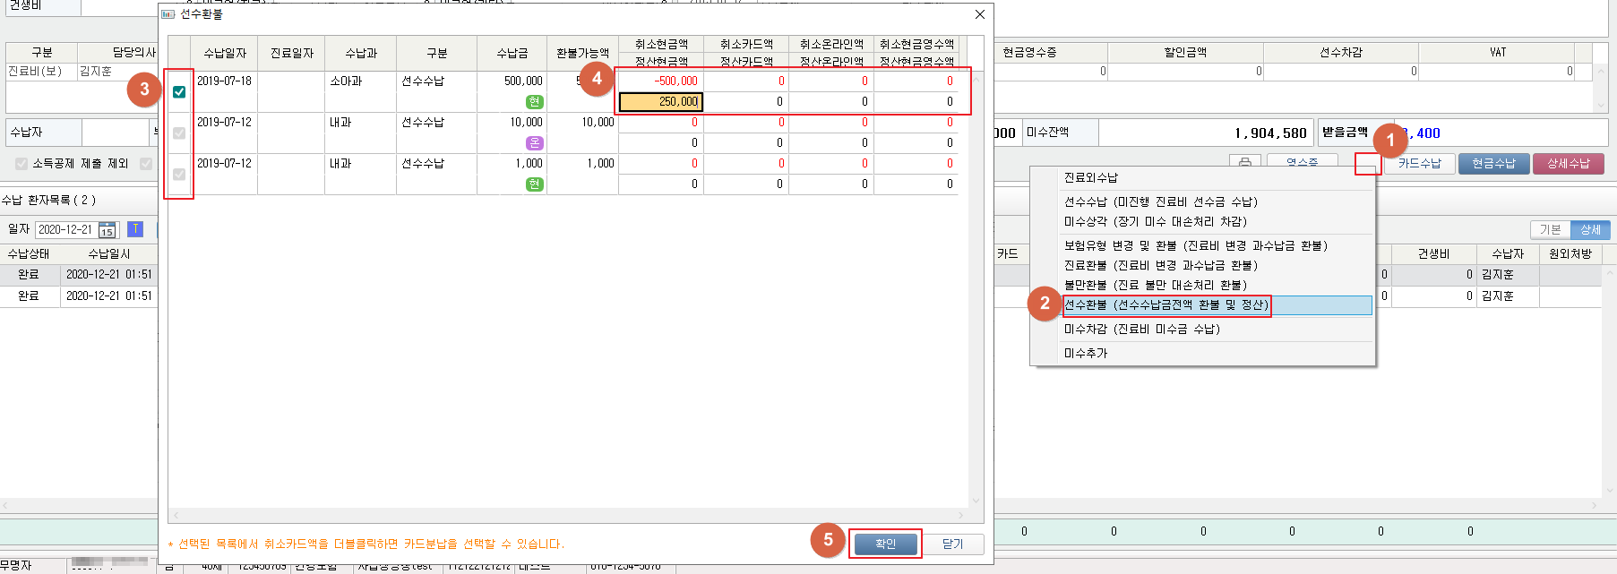Choose 진료외수납 from the context menu

click(x=1090, y=178)
